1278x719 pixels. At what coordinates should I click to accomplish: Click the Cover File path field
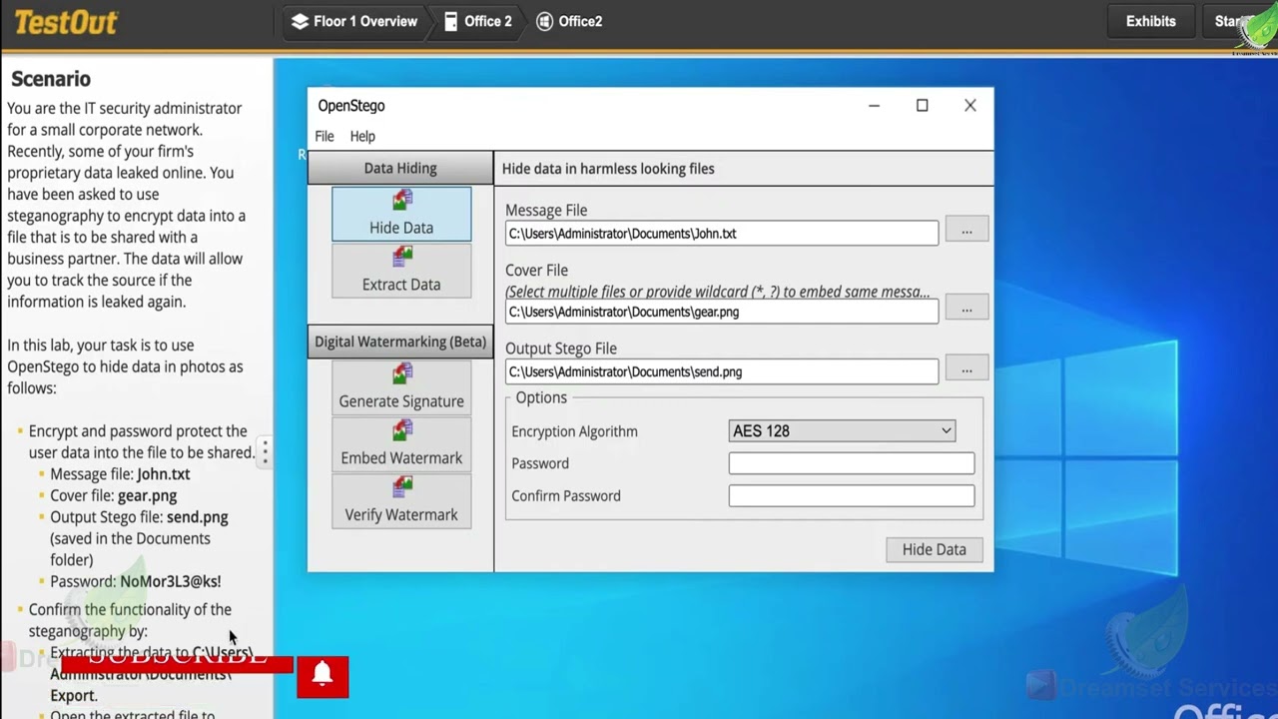(722, 312)
